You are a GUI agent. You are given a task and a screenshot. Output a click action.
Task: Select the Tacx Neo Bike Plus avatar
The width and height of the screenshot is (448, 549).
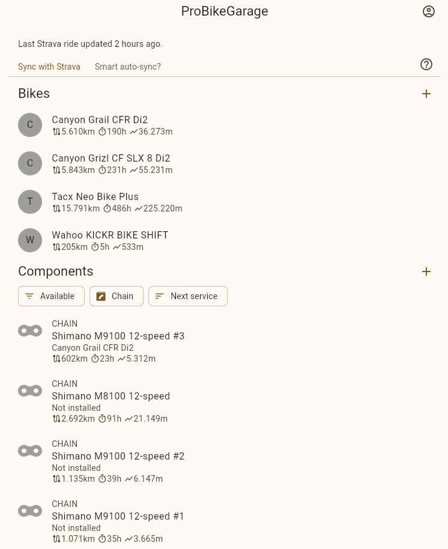(x=30, y=202)
